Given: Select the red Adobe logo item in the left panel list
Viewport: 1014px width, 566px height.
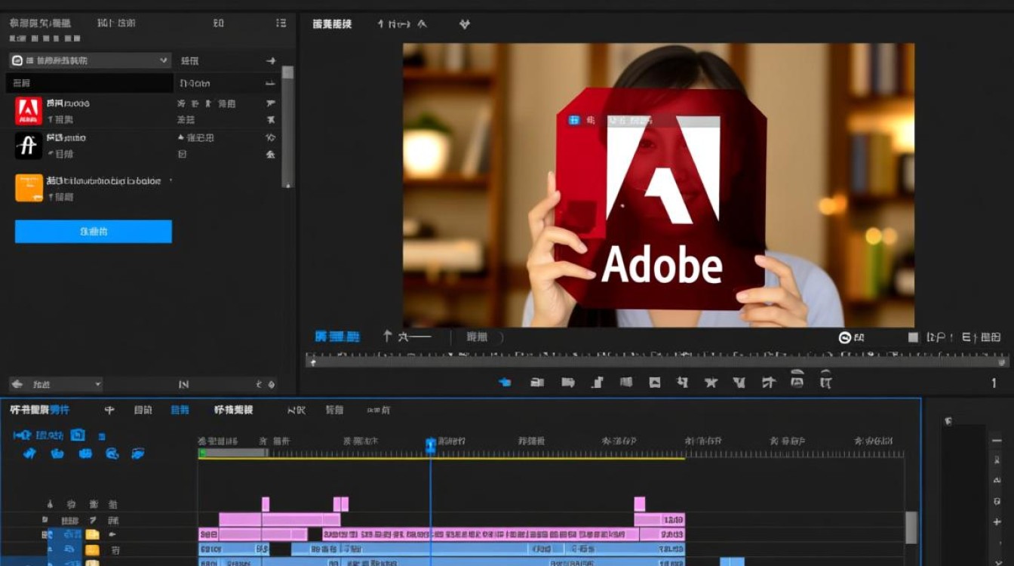Looking at the screenshot, I should [29, 111].
